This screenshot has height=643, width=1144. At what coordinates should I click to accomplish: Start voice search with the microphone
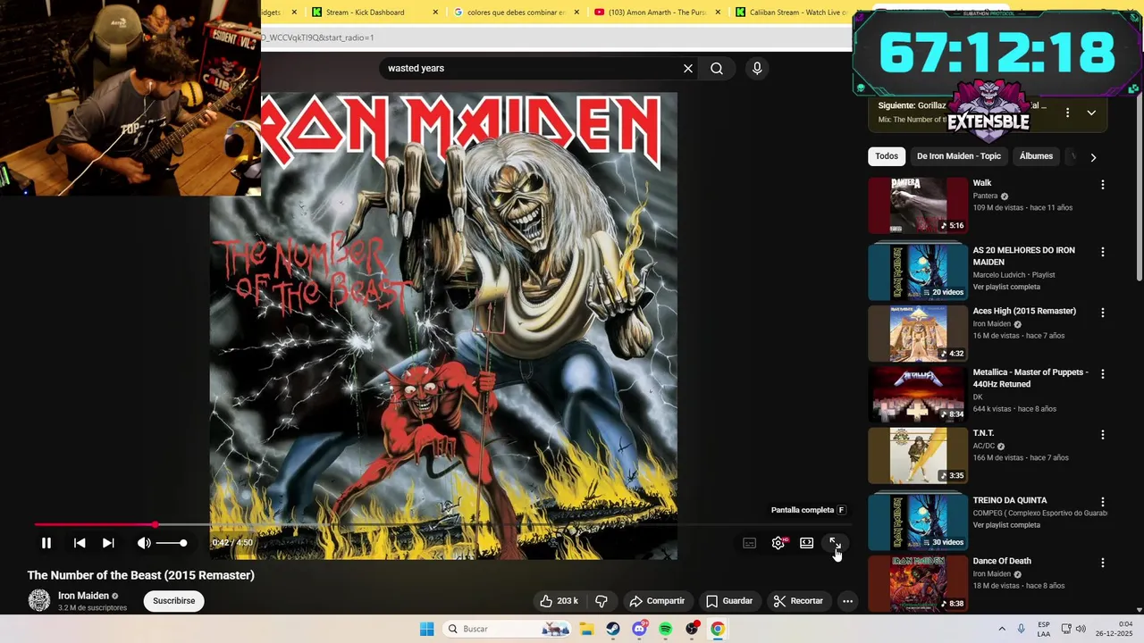tap(757, 68)
